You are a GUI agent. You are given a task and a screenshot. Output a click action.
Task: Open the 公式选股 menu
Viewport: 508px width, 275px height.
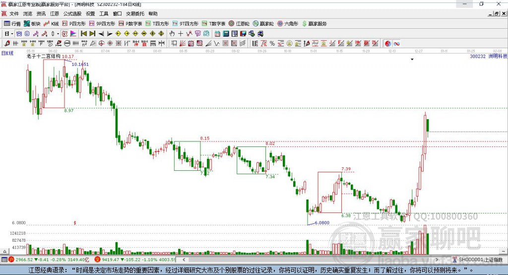point(72,13)
